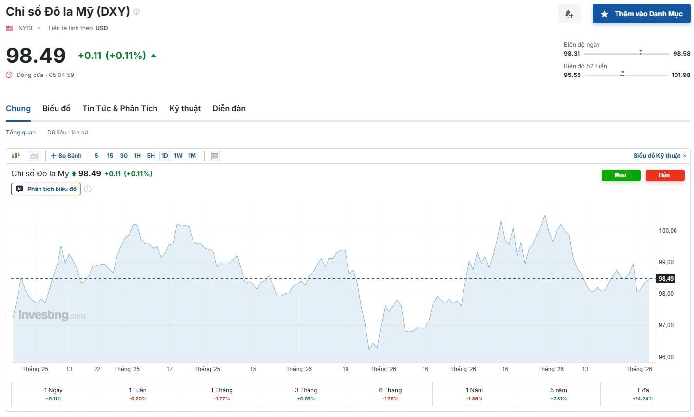
Task: Open Dữ liệu Lịch sử link
Action: (x=68, y=133)
